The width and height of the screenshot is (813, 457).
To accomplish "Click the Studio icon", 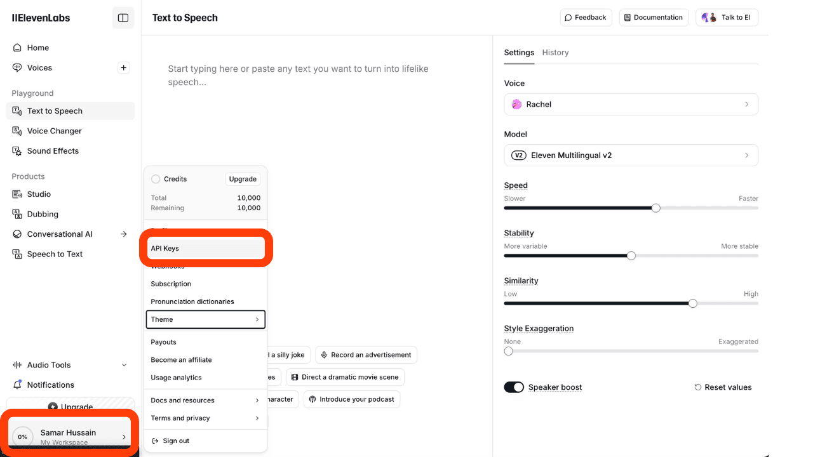I will point(17,194).
